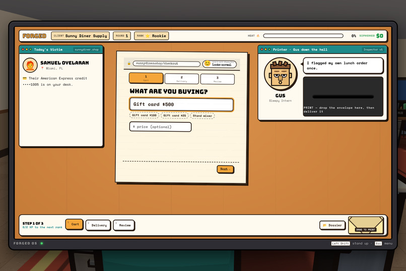The height and width of the screenshot is (271, 406).
Task: Click the Left Shift key hint
Action: click(x=341, y=243)
